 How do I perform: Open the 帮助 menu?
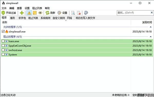pos(47,8)
